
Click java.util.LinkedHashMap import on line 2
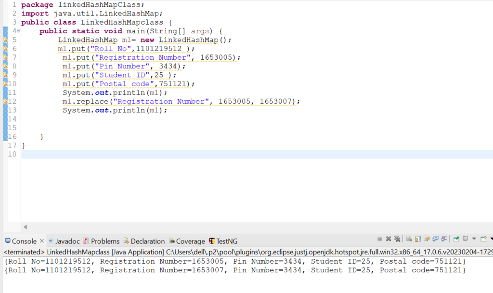coord(106,13)
